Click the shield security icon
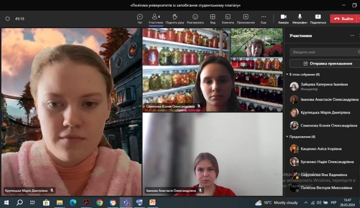 coord(7,19)
